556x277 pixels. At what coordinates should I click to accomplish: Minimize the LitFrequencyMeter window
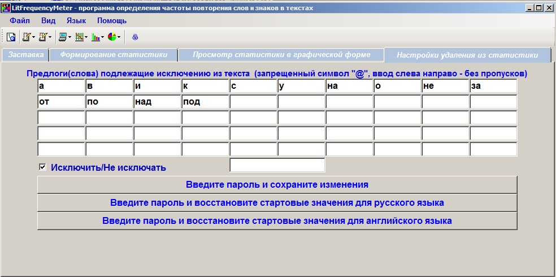[530, 7]
